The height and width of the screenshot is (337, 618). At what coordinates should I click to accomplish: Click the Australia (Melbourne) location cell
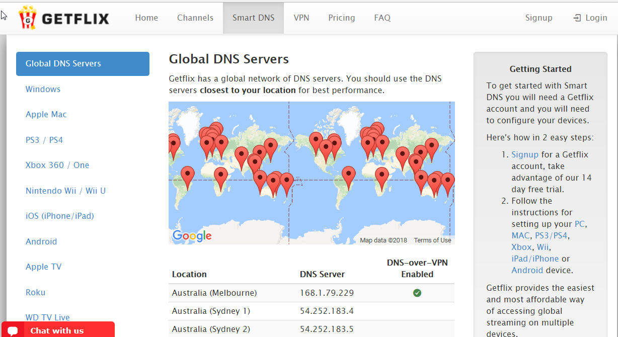[214, 293]
